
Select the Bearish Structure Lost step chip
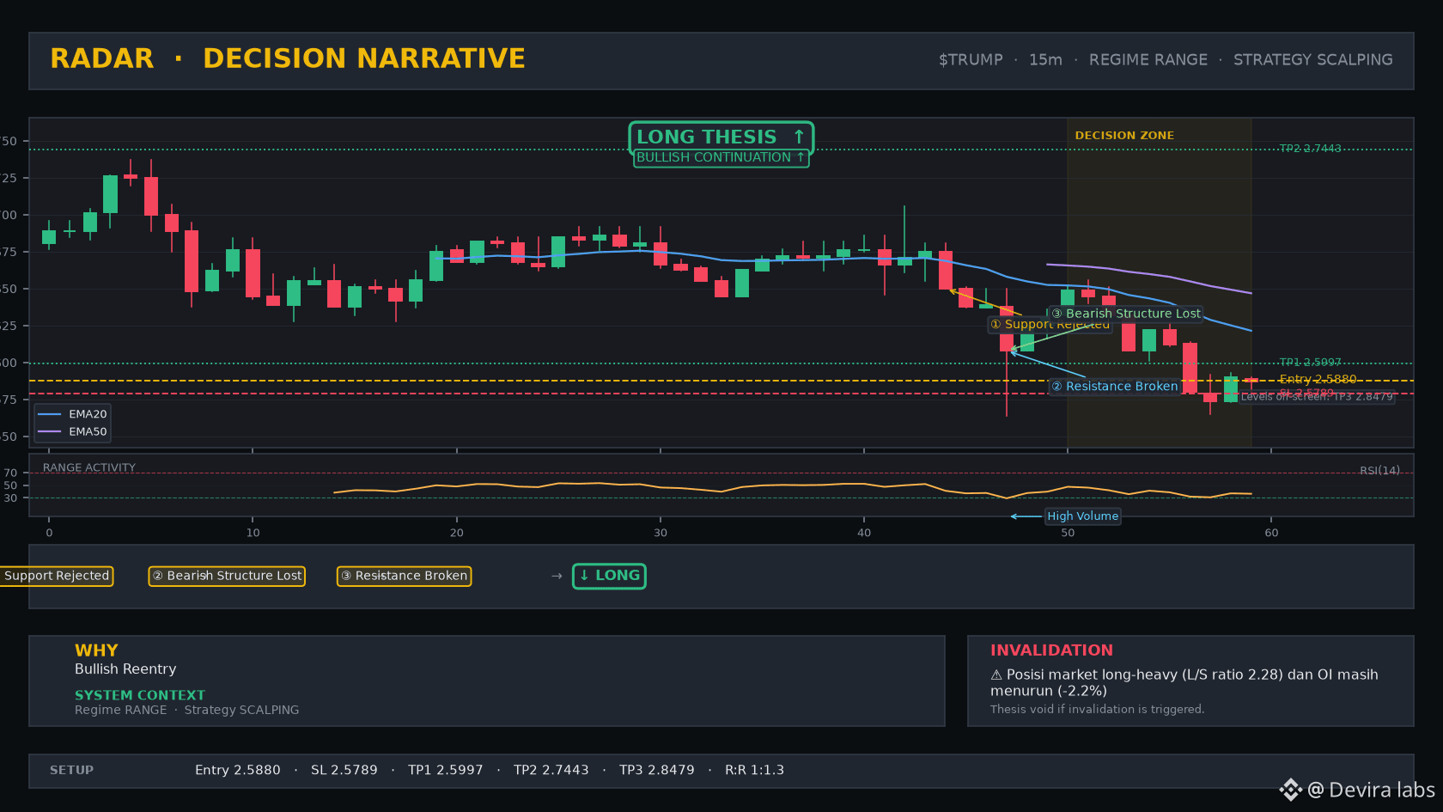pyautogui.click(x=227, y=576)
